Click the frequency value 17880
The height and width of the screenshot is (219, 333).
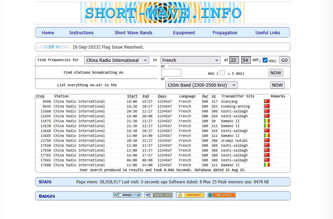46,165
